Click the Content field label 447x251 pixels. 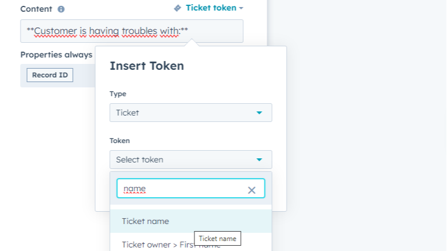[x=36, y=9]
